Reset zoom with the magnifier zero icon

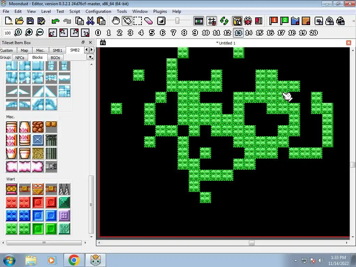(x=18, y=32)
